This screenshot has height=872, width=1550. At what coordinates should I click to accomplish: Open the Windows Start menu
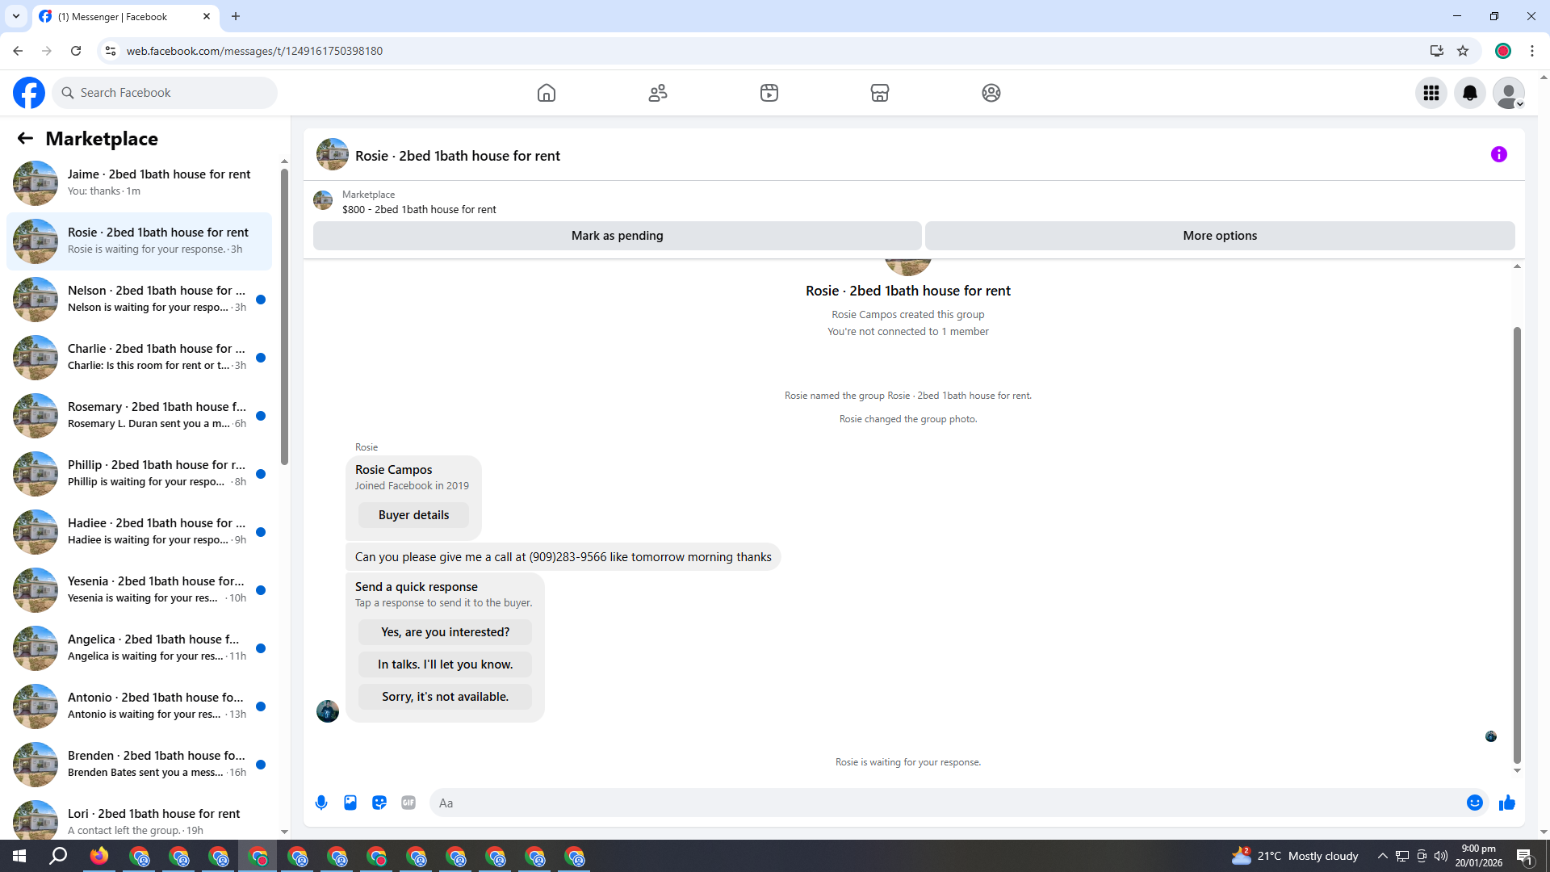point(19,856)
